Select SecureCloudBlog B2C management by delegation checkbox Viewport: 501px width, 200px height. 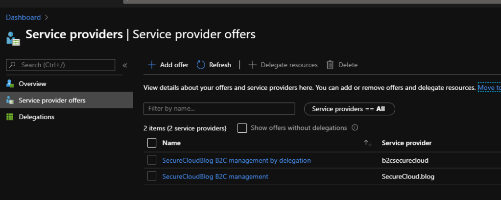pyautogui.click(x=152, y=160)
